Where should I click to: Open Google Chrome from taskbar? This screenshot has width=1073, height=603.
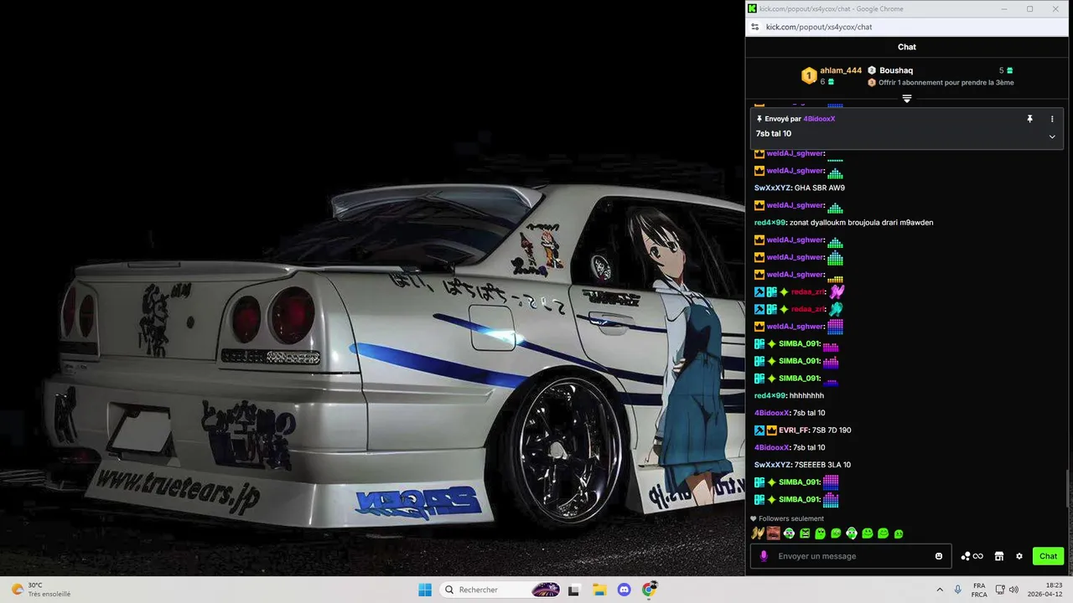649,590
